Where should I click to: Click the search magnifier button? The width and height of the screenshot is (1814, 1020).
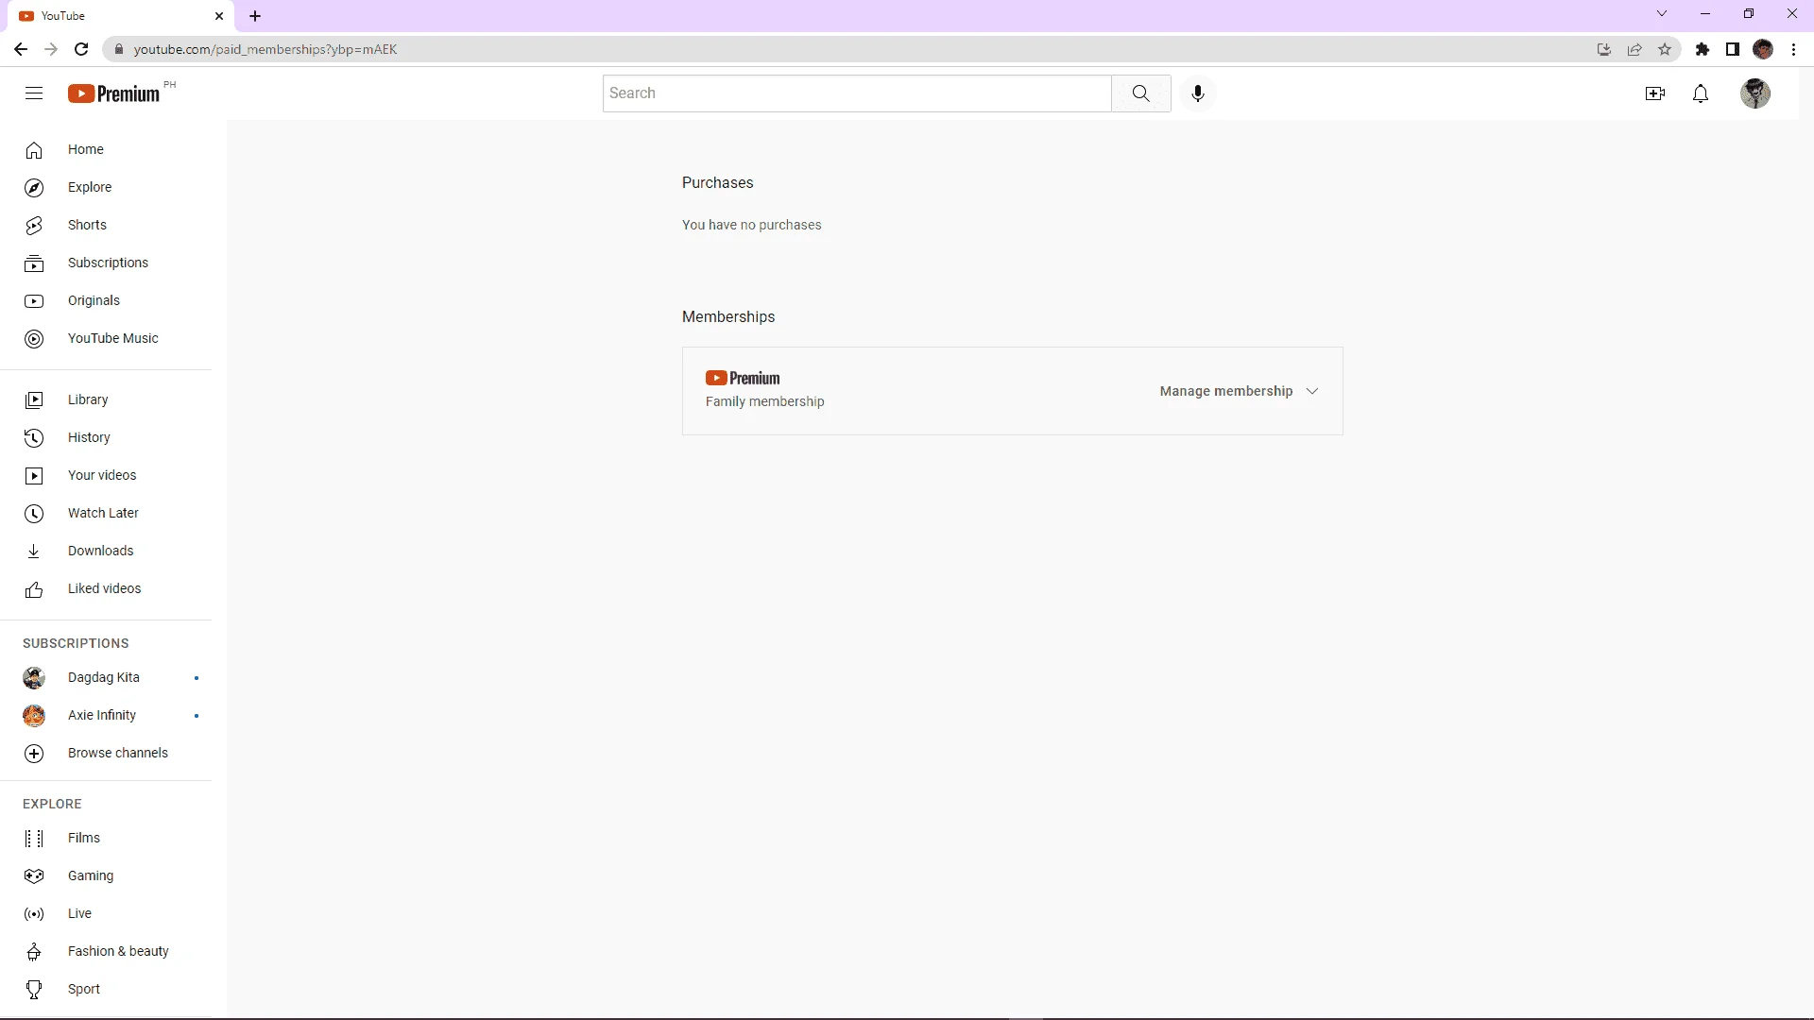coord(1141,93)
